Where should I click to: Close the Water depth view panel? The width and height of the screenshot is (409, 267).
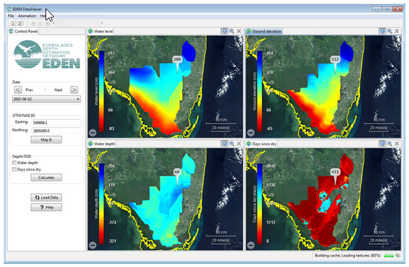click(239, 144)
